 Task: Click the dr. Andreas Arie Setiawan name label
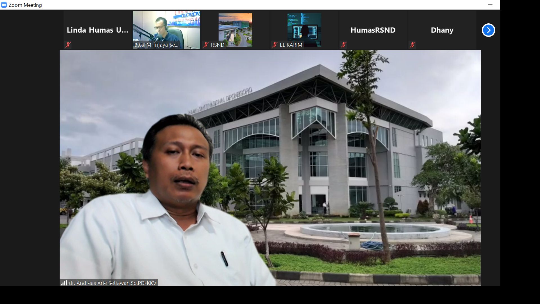112,283
